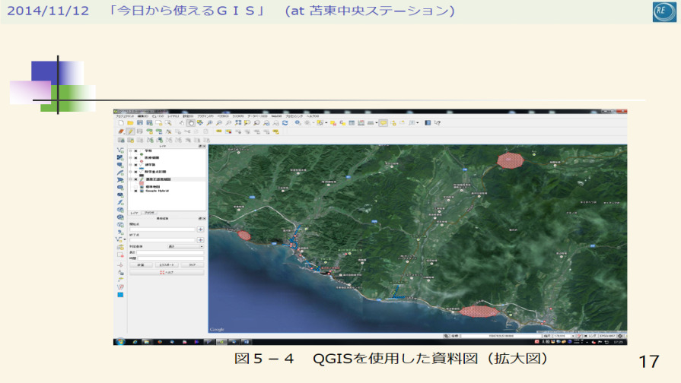Click the Open Project folder icon
This screenshot has height=383, width=681.
coord(130,122)
